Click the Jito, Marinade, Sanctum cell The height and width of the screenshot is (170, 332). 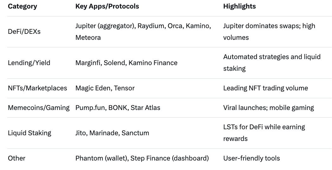coord(112,133)
